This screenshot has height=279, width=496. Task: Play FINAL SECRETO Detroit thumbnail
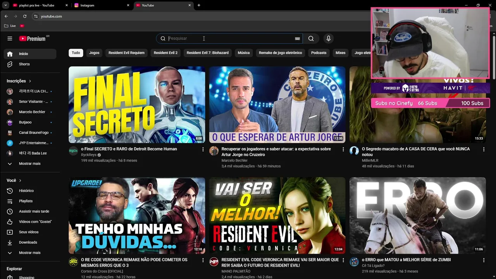point(137,105)
